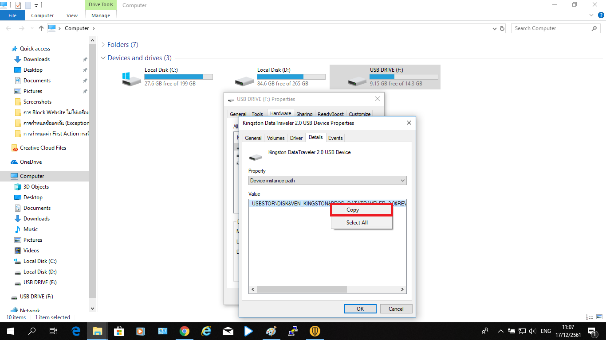
Task: Open Microsoft Edge from the taskbar
Action: [76, 331]
